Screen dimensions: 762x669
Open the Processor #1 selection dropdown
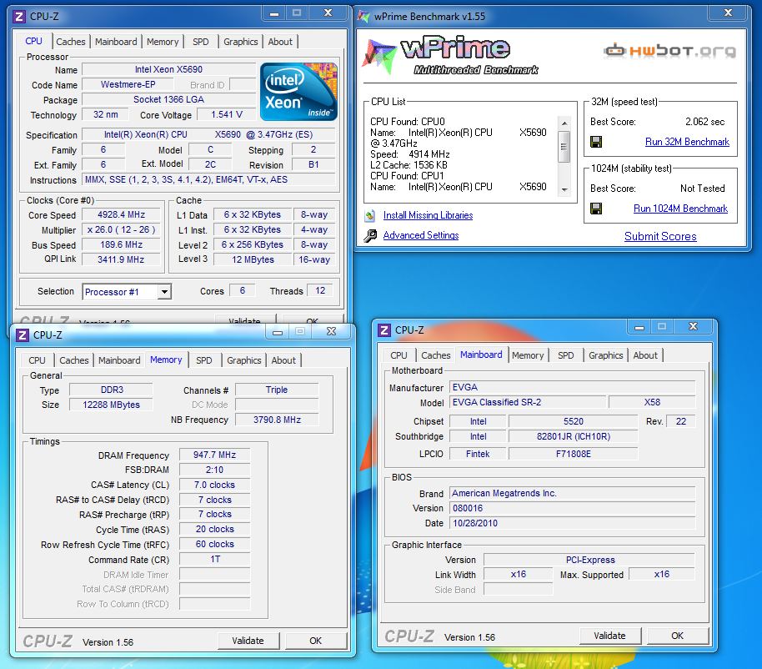pyautogui.click(x=165, y=292)
